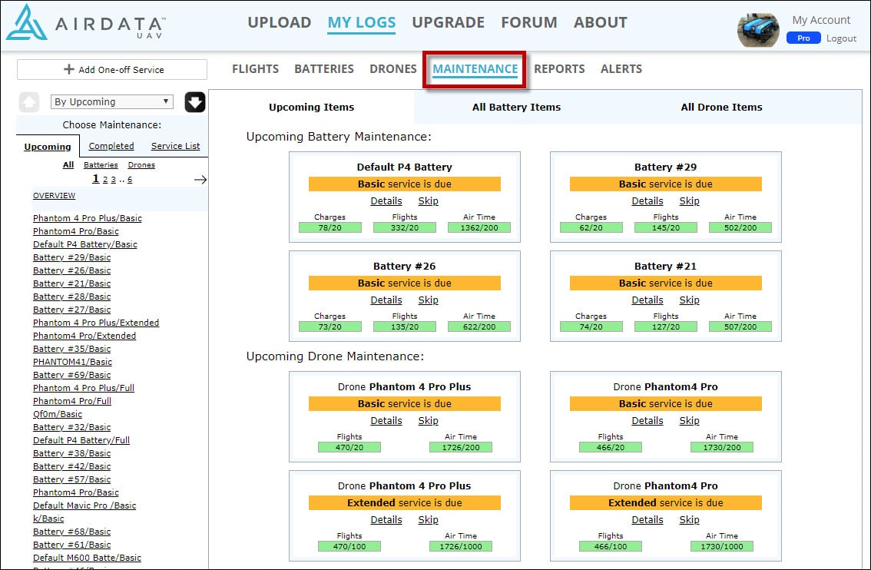Click Battery #29 Air Time 502/200 bar
This screenshot has width=871, height=570.
740,227
